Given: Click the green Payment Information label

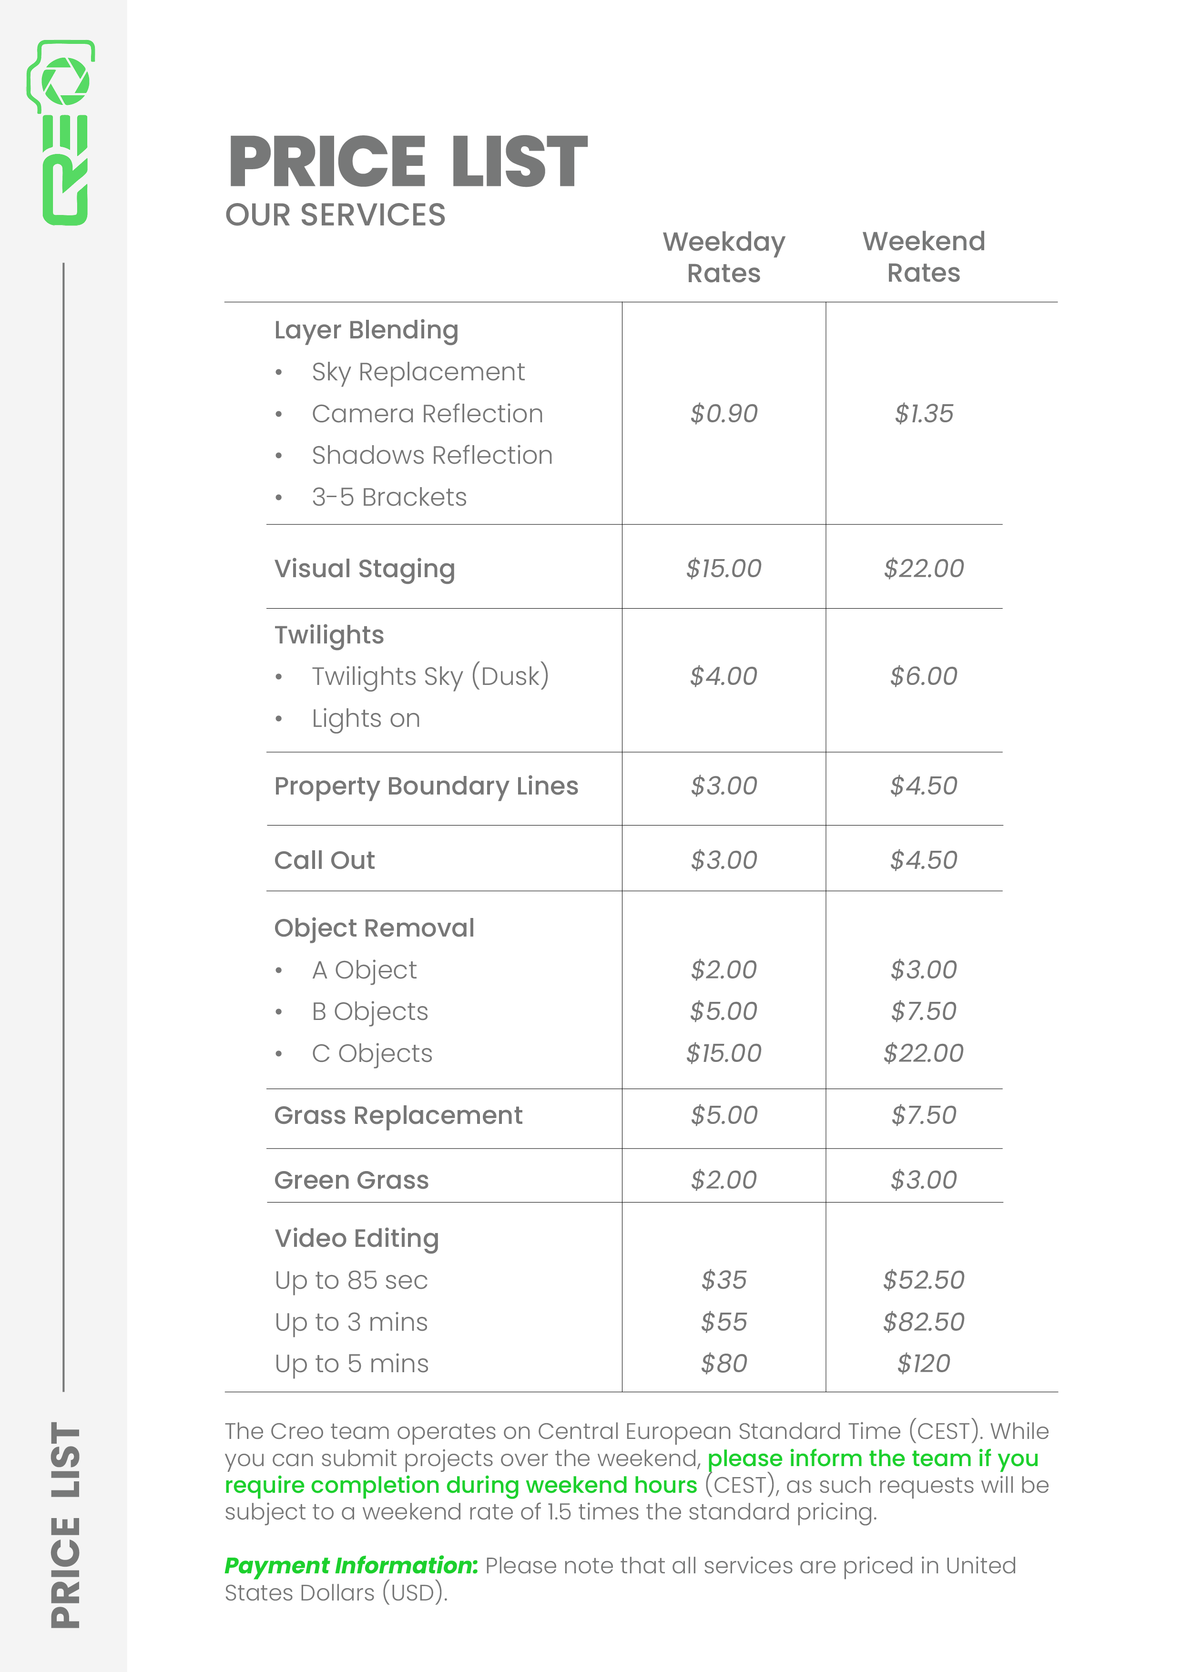Looking at the screenshot, I should [351, 1566].
